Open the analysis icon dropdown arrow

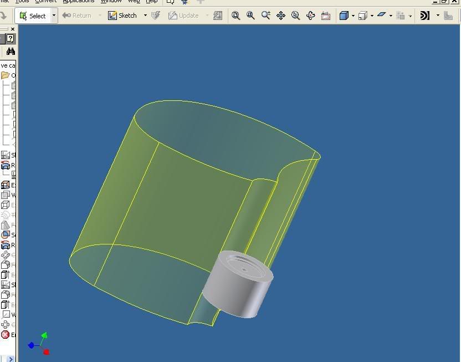click(438, 16)
